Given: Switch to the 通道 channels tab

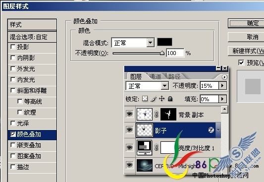Looking at the screenshot, I should point(155,76).
